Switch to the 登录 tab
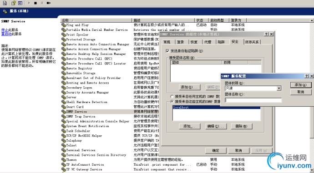This screenshot has width=314, height=173. coord(180,42)
